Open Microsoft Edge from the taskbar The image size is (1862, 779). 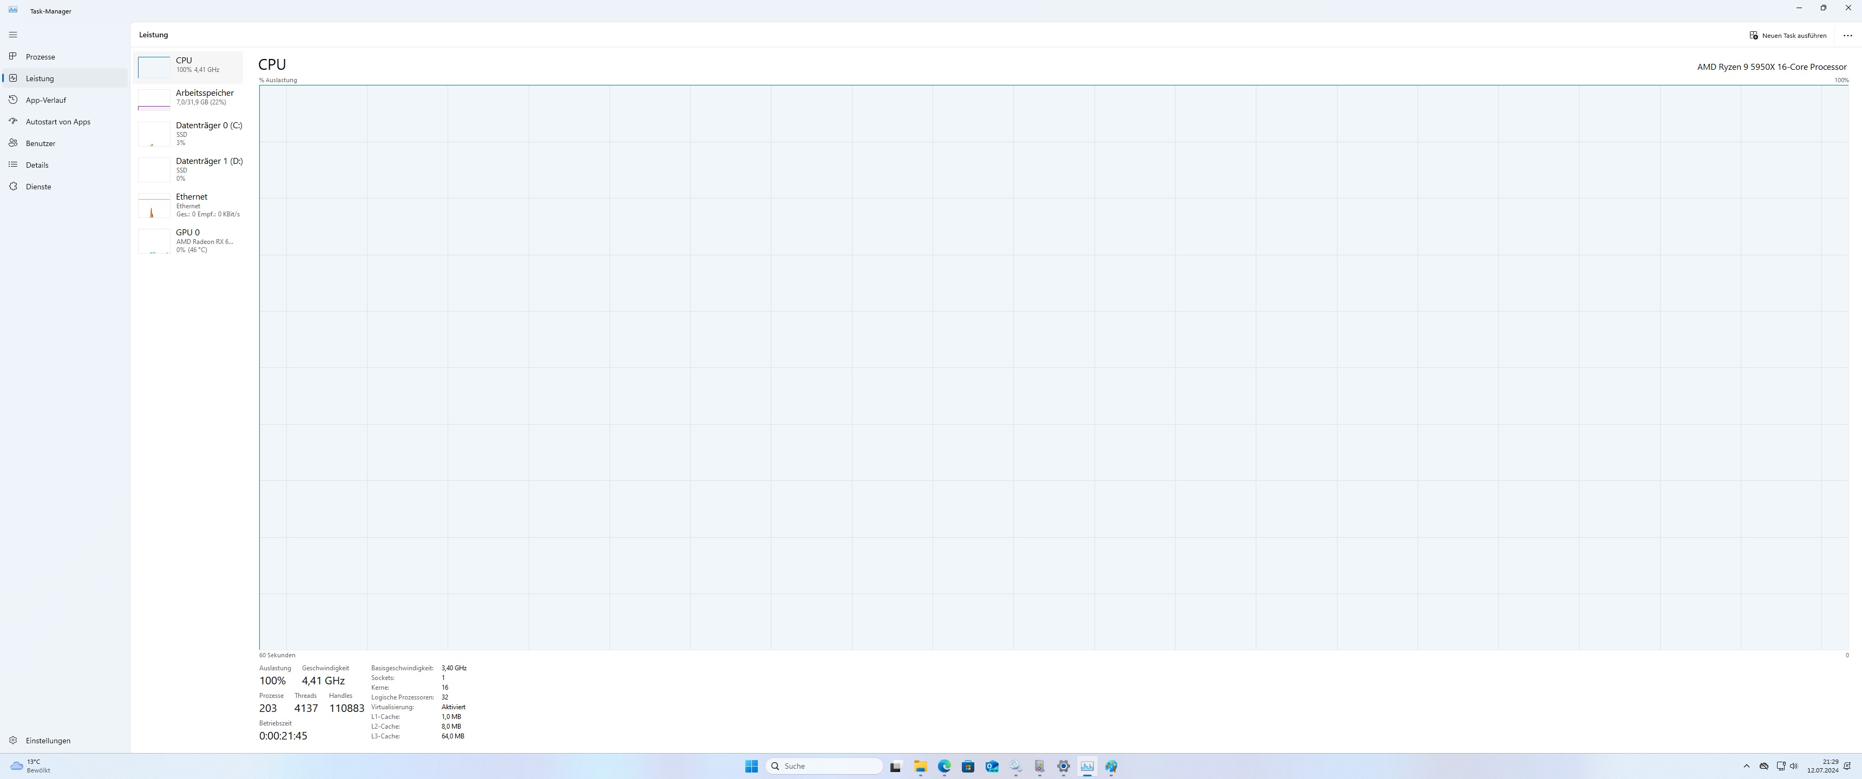(944, 766)
